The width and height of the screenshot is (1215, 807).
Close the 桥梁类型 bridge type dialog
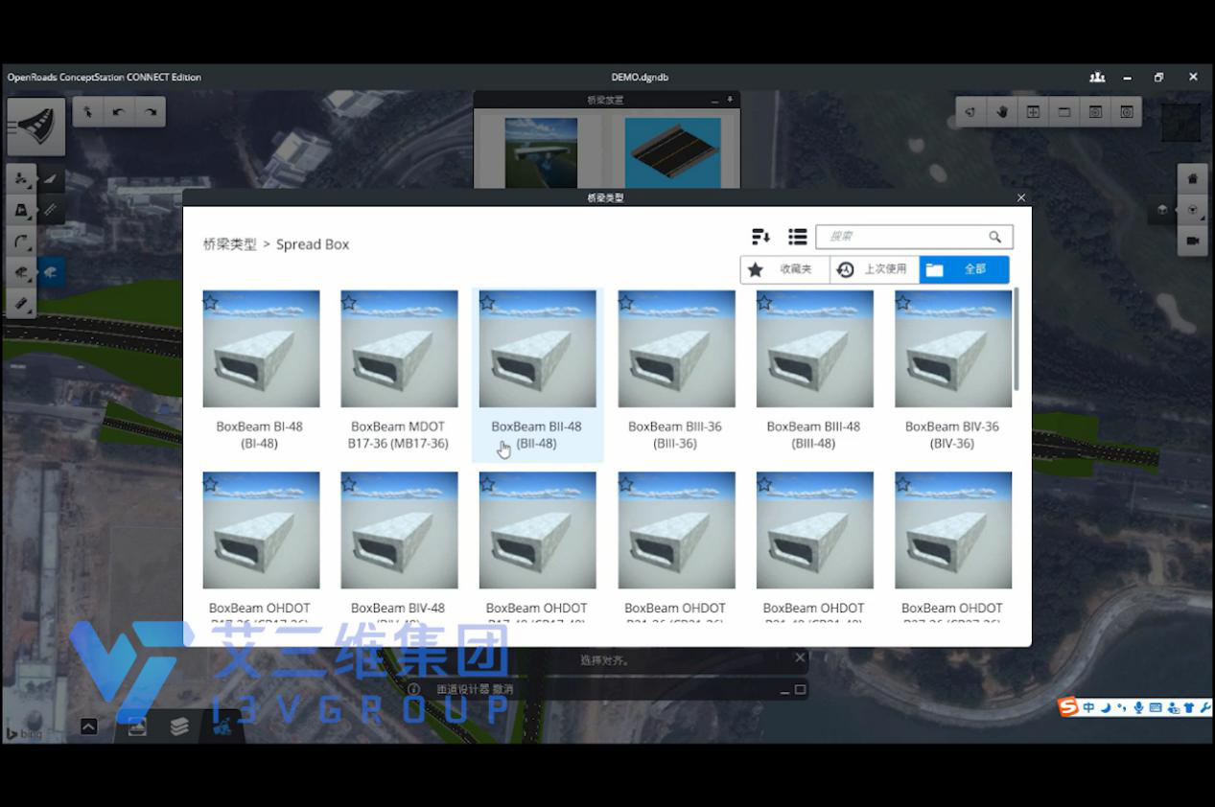pyautogui.click(x=1021, y=197)
